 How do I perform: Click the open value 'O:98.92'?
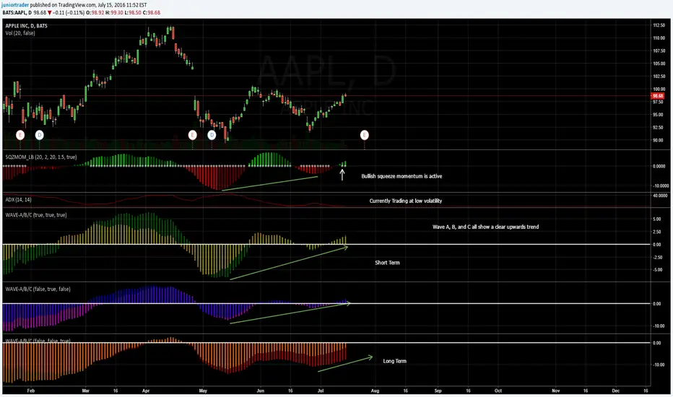[95, 13]
